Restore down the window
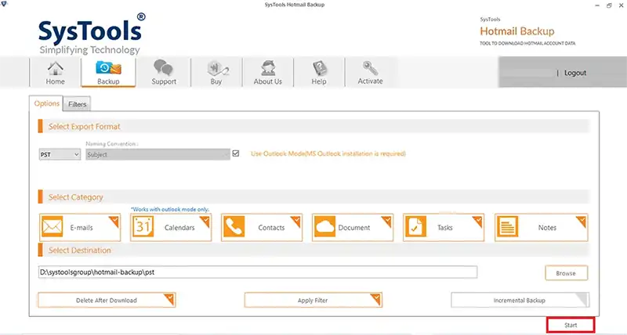The image size is (627, 335). (x=609, y=5)
